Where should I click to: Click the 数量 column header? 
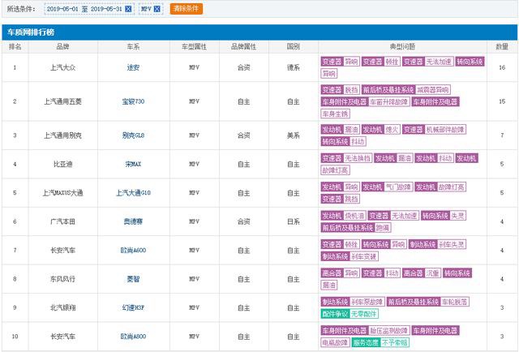(502, 47)
